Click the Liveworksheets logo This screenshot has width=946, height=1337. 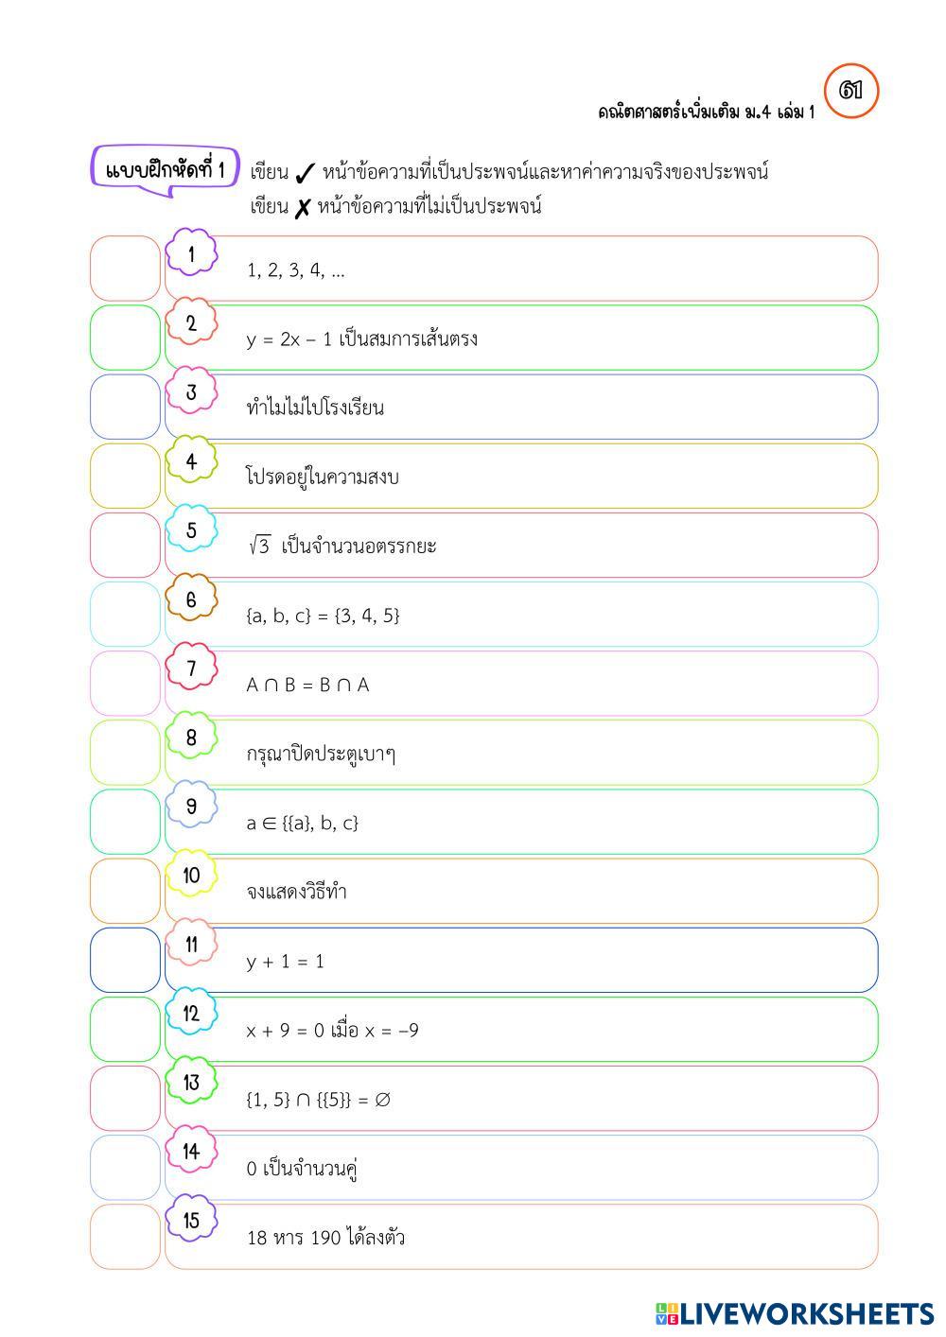tap(795, 1313)
